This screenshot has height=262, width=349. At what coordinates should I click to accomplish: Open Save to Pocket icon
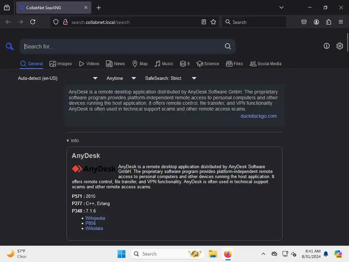point(304,22)
